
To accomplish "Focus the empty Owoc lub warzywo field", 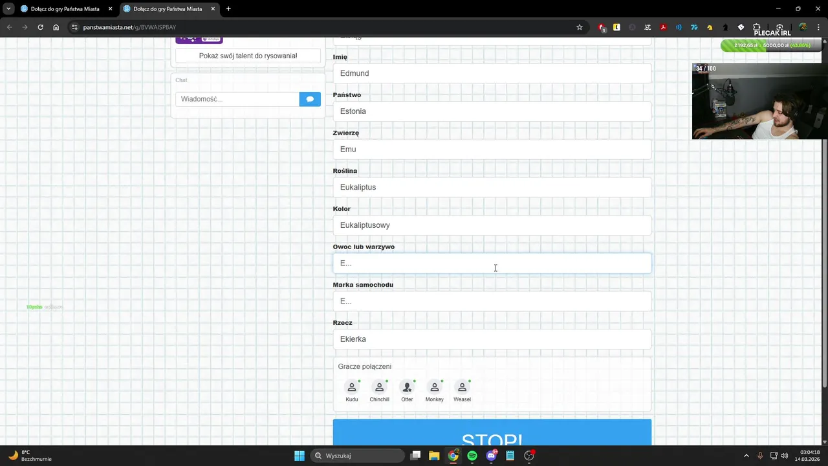I will 492,263.
